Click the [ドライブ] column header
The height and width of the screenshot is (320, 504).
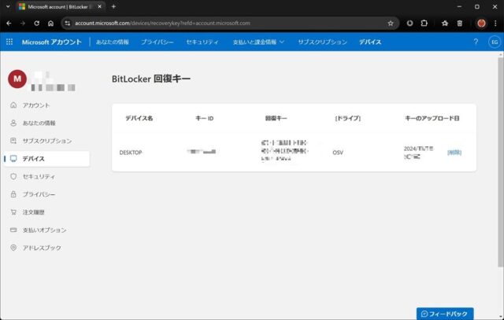point(347,119)
